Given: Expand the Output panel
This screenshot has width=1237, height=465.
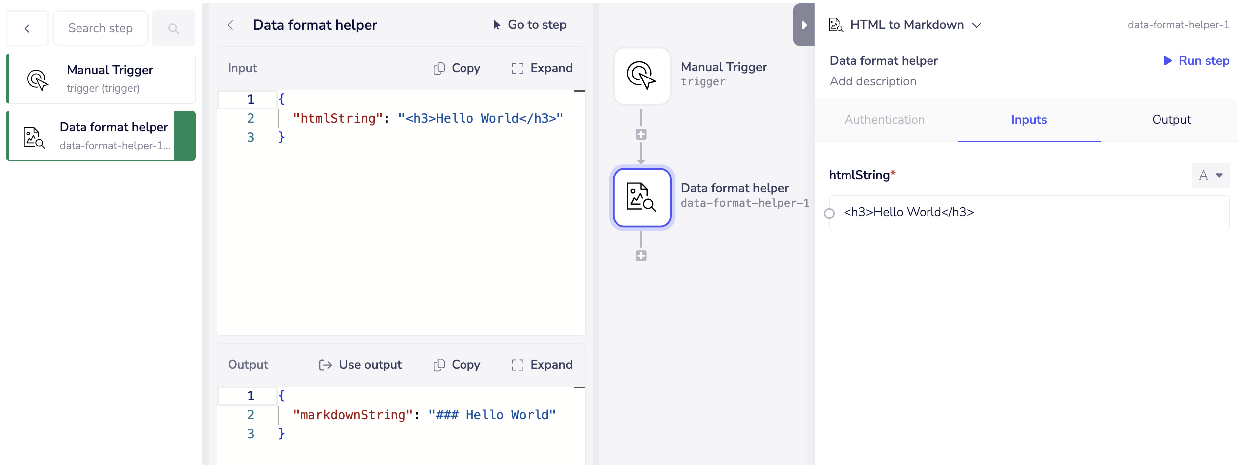Looking at the screenshot, I should [542, 365].
